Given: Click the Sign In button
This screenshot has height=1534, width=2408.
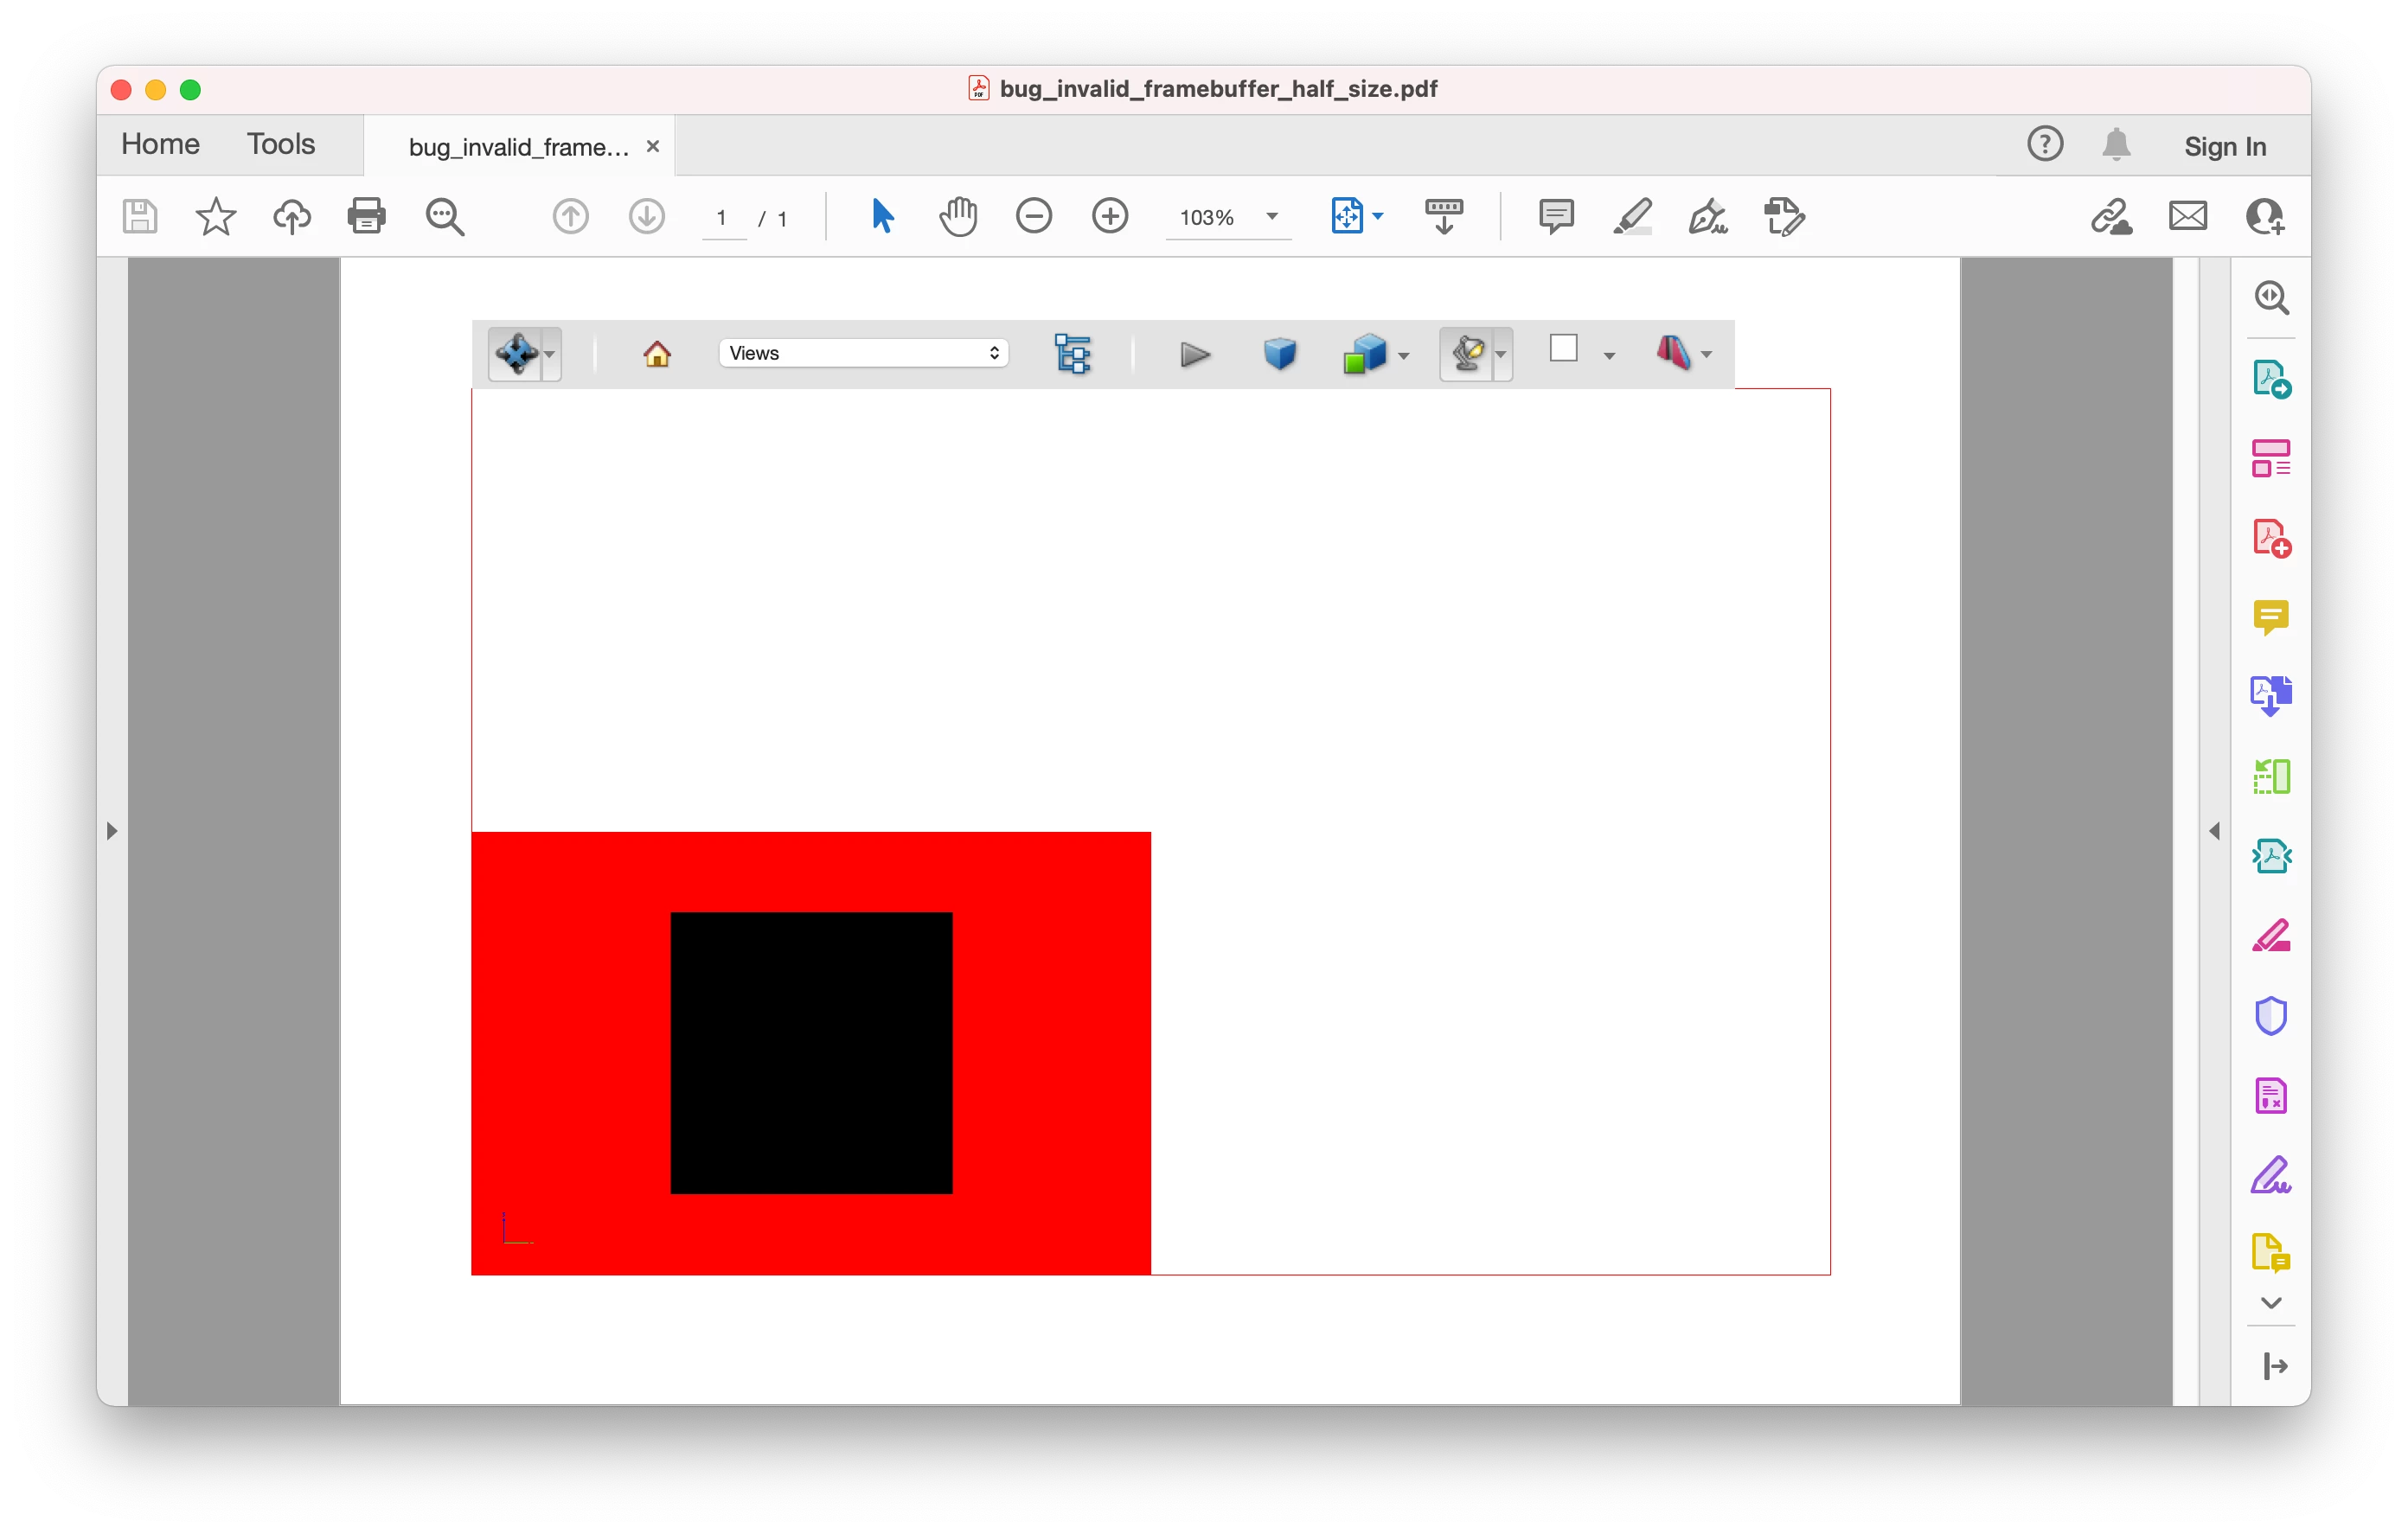Looking at the screenshot, I should 2224,146.
